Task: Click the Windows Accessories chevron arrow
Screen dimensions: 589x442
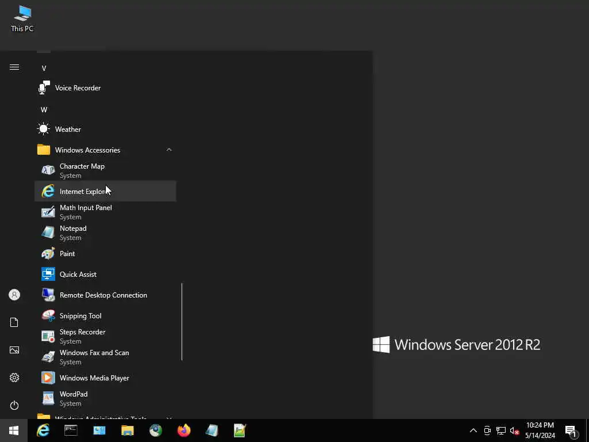Action: click(169, 150)
